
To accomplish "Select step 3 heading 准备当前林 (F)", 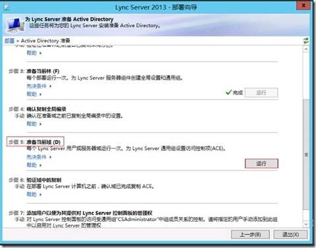I will click(x=43, y=71).
